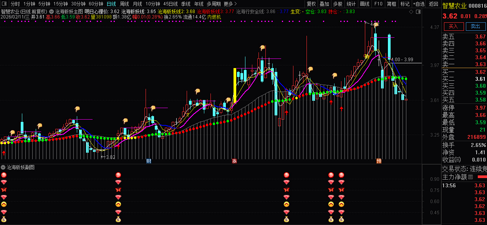This screenshot has height=225, width=487.
Task: Open F10 company info
Action: 378,4
